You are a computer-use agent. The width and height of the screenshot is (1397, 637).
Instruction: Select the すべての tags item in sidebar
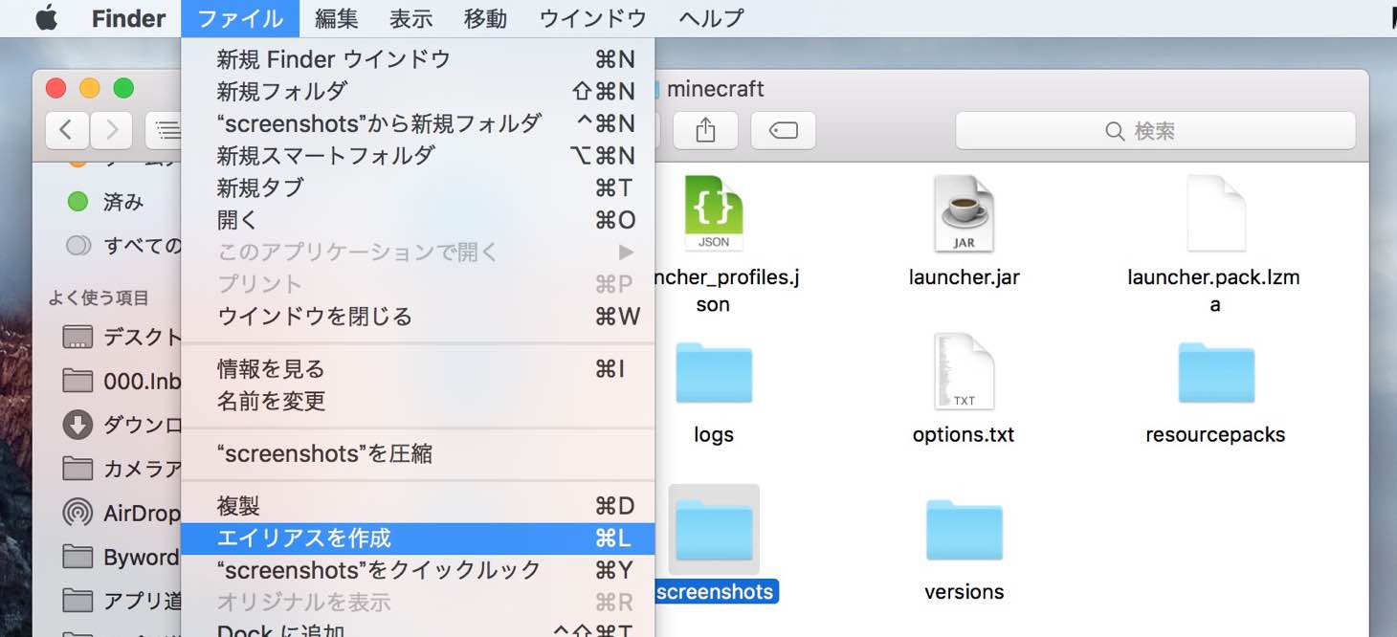coord(122,246)
